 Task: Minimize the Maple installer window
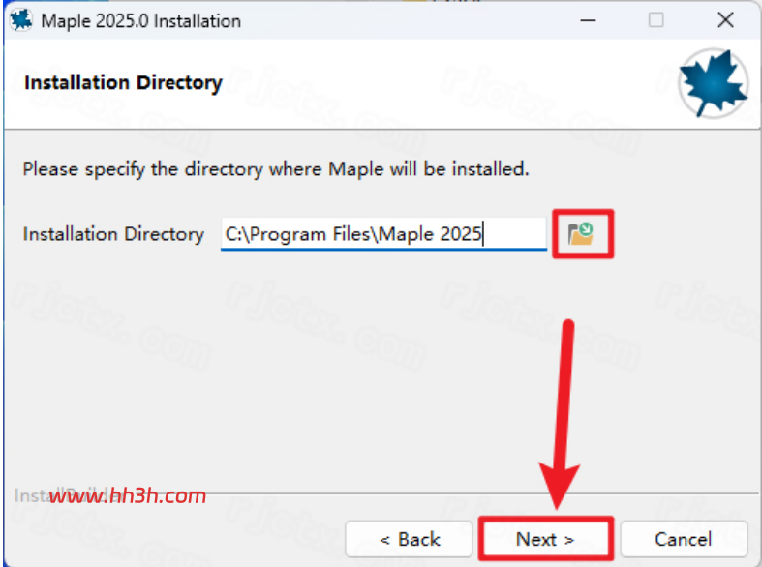(x=588, y=20)
